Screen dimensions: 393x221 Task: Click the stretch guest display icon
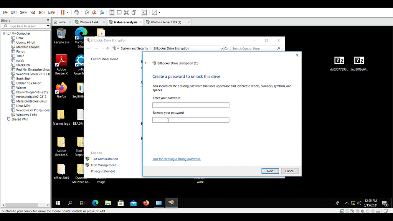point(154,12)
